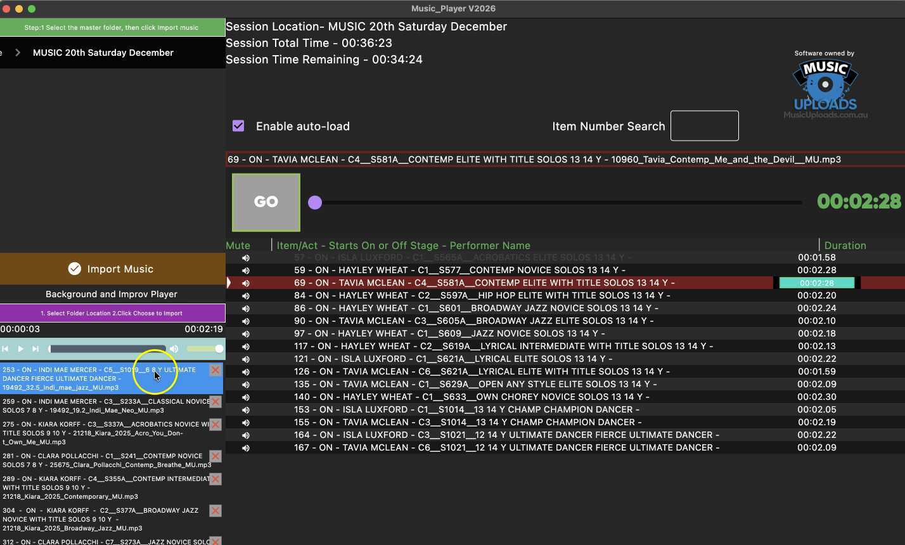This screenshot has height=545, width=905.
Task: Remove track 281 Clara Pollacchi Contemp with X
Action: (215, 456)
